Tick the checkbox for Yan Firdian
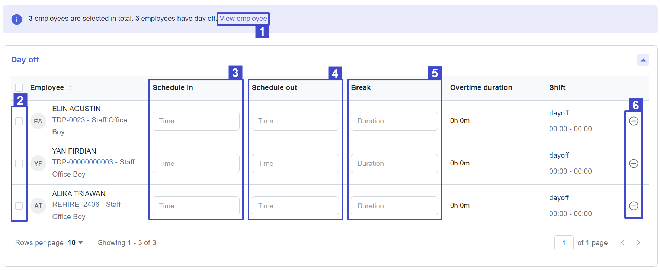The height and width of the screenshot is (270, 660). pyautogui.click(x=19, y=164)
